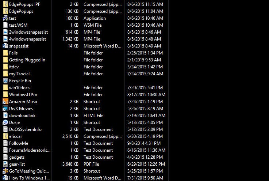Select the GoToMeeting shortcut icon

coord(5,171)
